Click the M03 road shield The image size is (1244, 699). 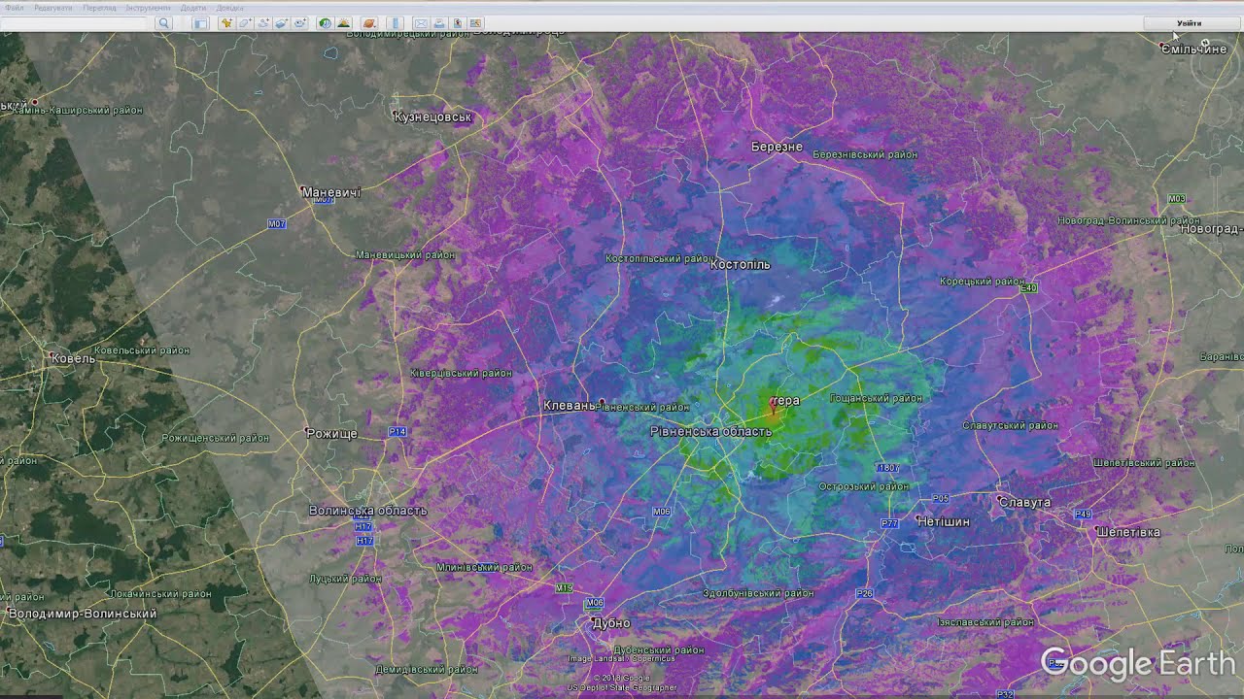click(1177, 199)
